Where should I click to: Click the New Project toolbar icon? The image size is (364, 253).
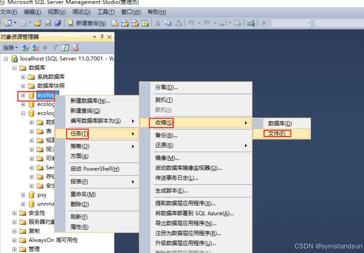click(7, 23)
